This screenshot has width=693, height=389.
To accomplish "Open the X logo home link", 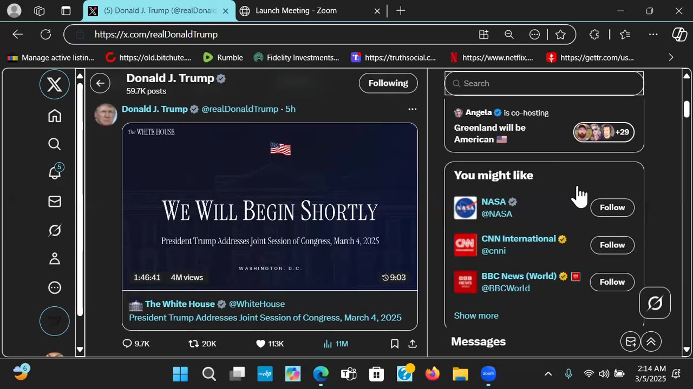I will click(54, 85).
